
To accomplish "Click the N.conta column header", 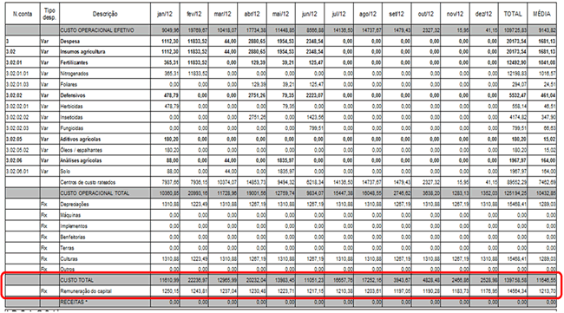I will [x=23, y=14].
